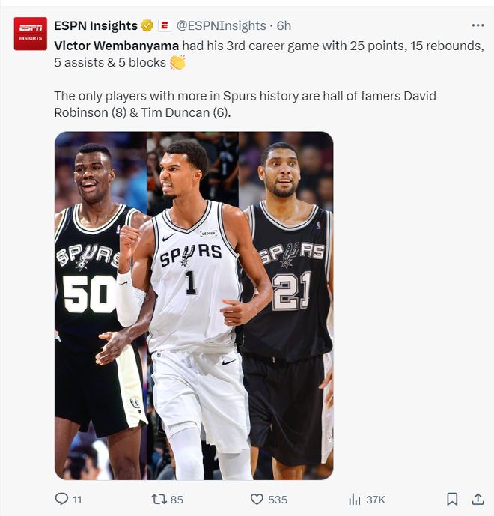Open the @ESPNInsights handle link

pos(221,25)
